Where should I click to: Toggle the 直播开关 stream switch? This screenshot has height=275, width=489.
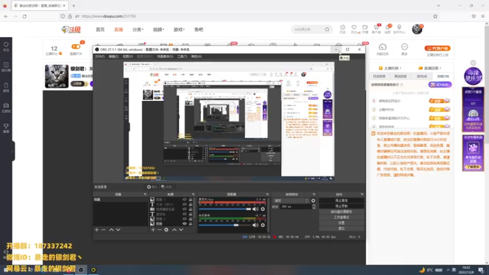point(76,47)
